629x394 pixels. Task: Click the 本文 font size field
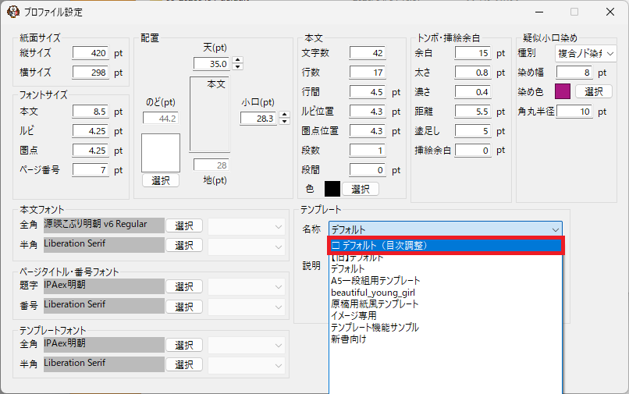91,112
